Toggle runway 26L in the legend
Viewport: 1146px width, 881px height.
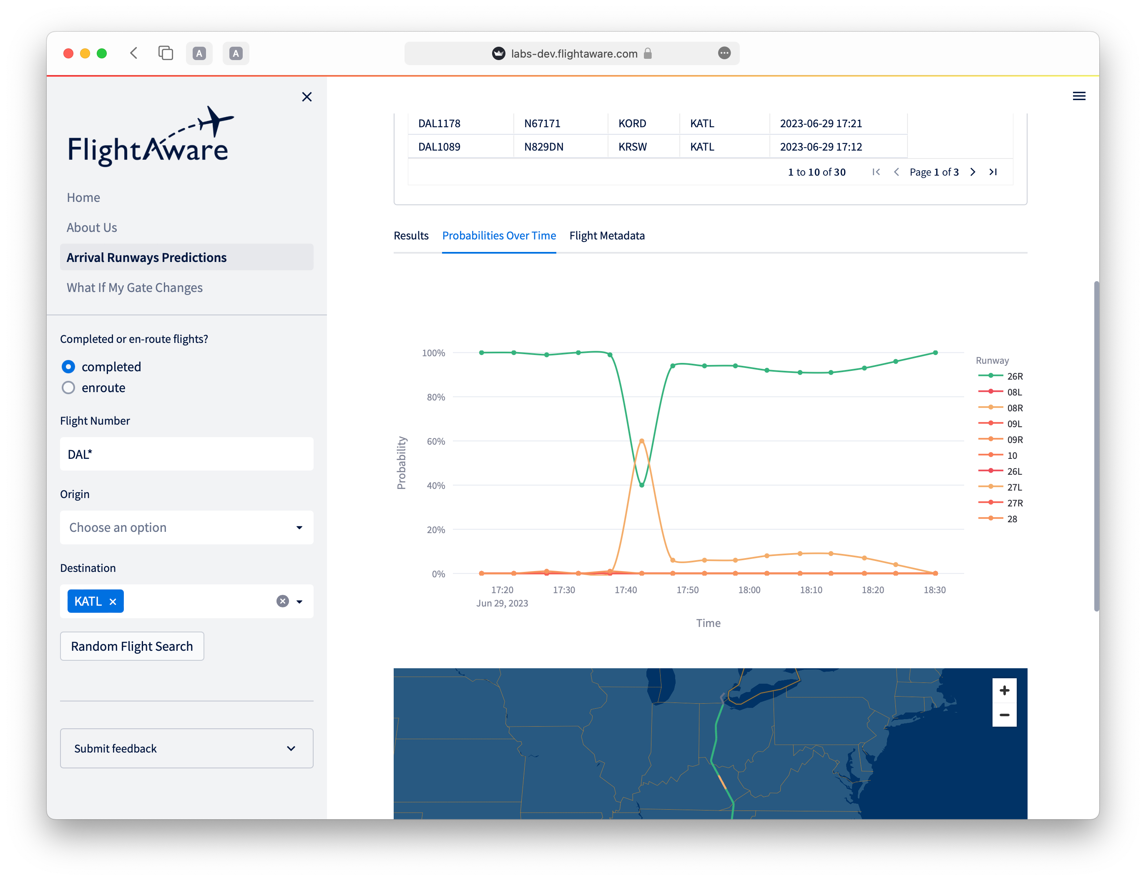tap(1000, 471)
